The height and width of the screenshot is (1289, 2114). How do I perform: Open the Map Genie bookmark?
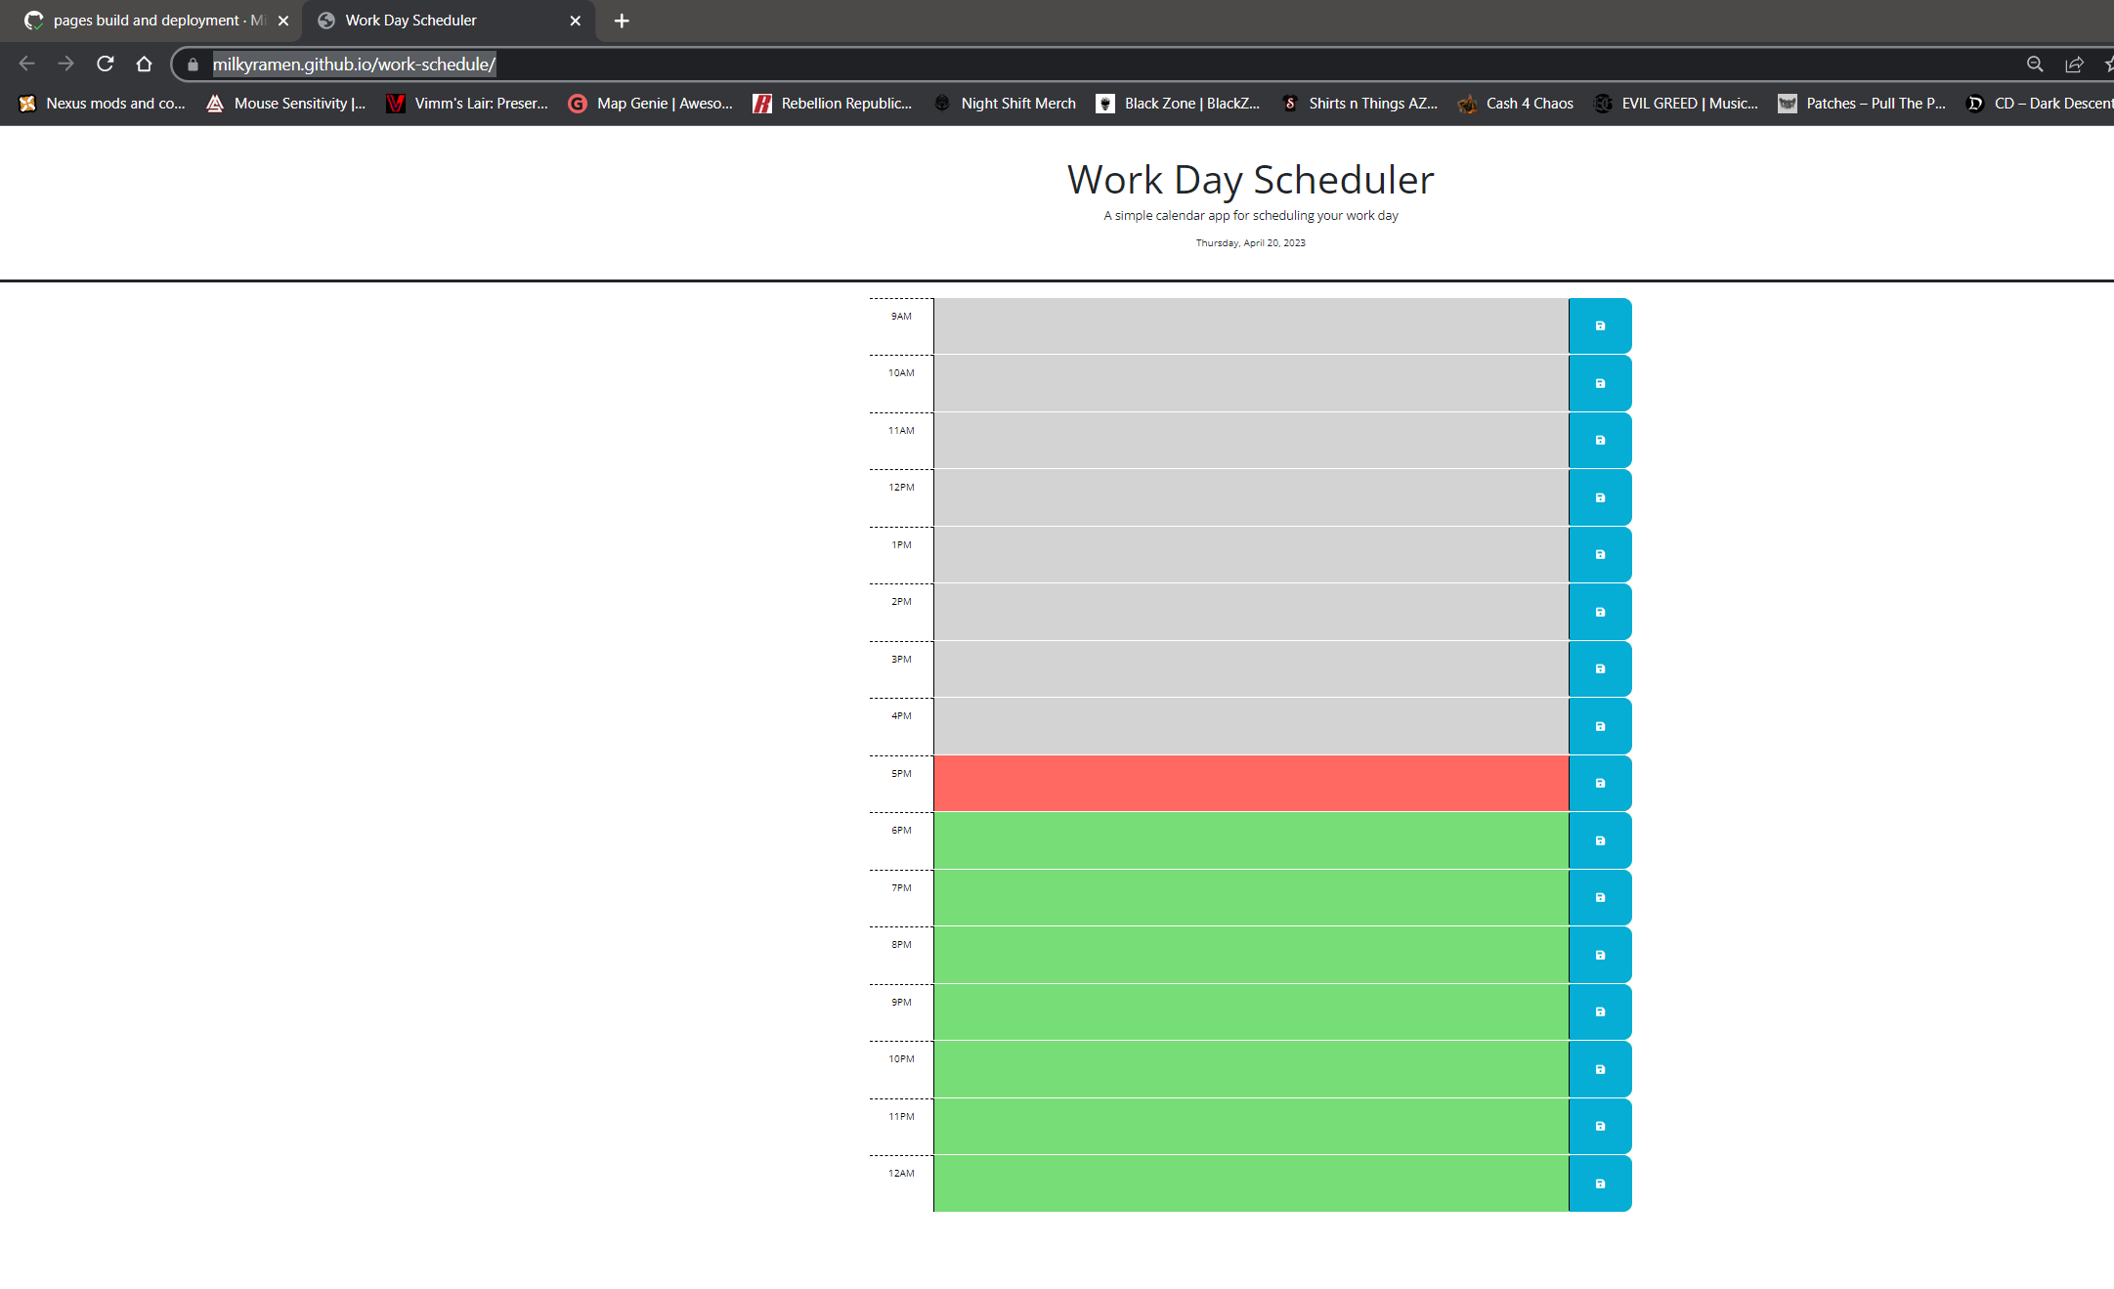click(650, 103)
